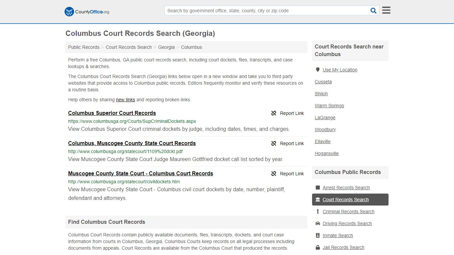Screen dimensions: 454x255
Task: Open Driving Records Search sidebar link
Action: pos(347,223)
